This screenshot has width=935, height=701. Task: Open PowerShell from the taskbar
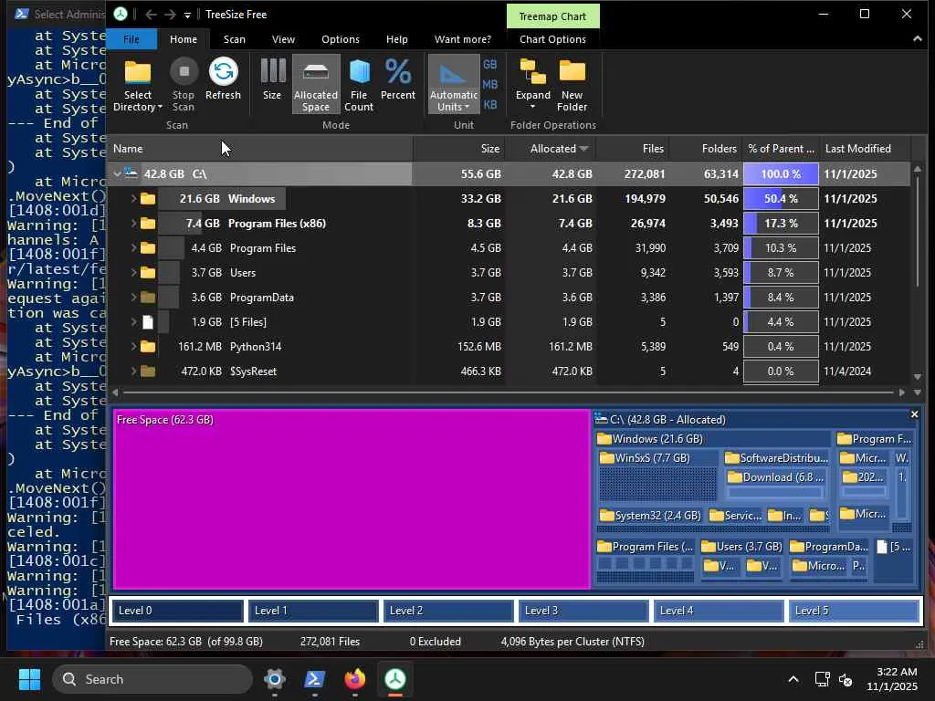coord(315,679)
